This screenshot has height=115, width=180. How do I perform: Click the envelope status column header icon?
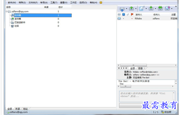[x=119, y=15]
